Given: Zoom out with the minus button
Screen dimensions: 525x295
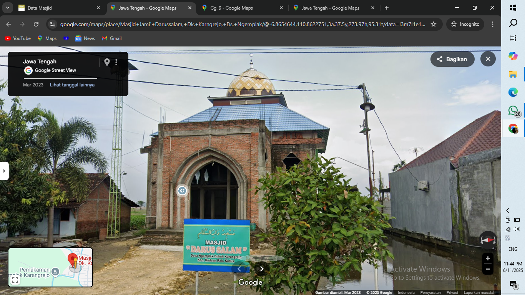Looking at the screenshot, I should (x=488, y=269).
